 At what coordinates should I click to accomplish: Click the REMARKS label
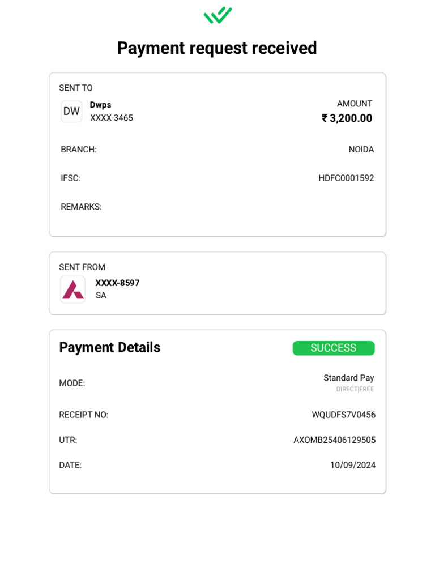click(x=81, y=207)
